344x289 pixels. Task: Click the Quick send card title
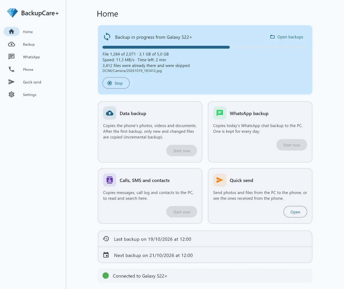(241, 180)
